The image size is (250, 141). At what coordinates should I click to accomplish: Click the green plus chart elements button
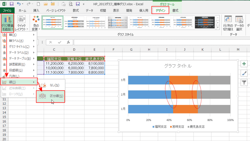click(x=244, y=64)
